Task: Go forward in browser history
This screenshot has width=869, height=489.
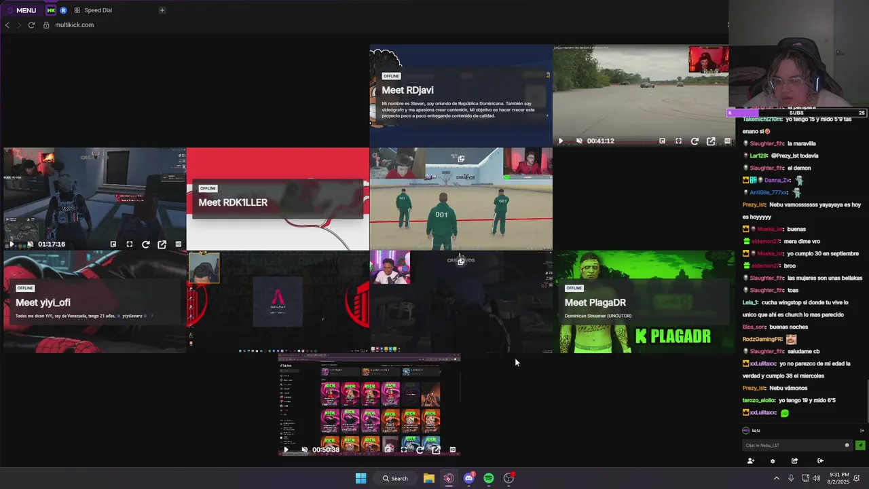Action: coord(19,25)
